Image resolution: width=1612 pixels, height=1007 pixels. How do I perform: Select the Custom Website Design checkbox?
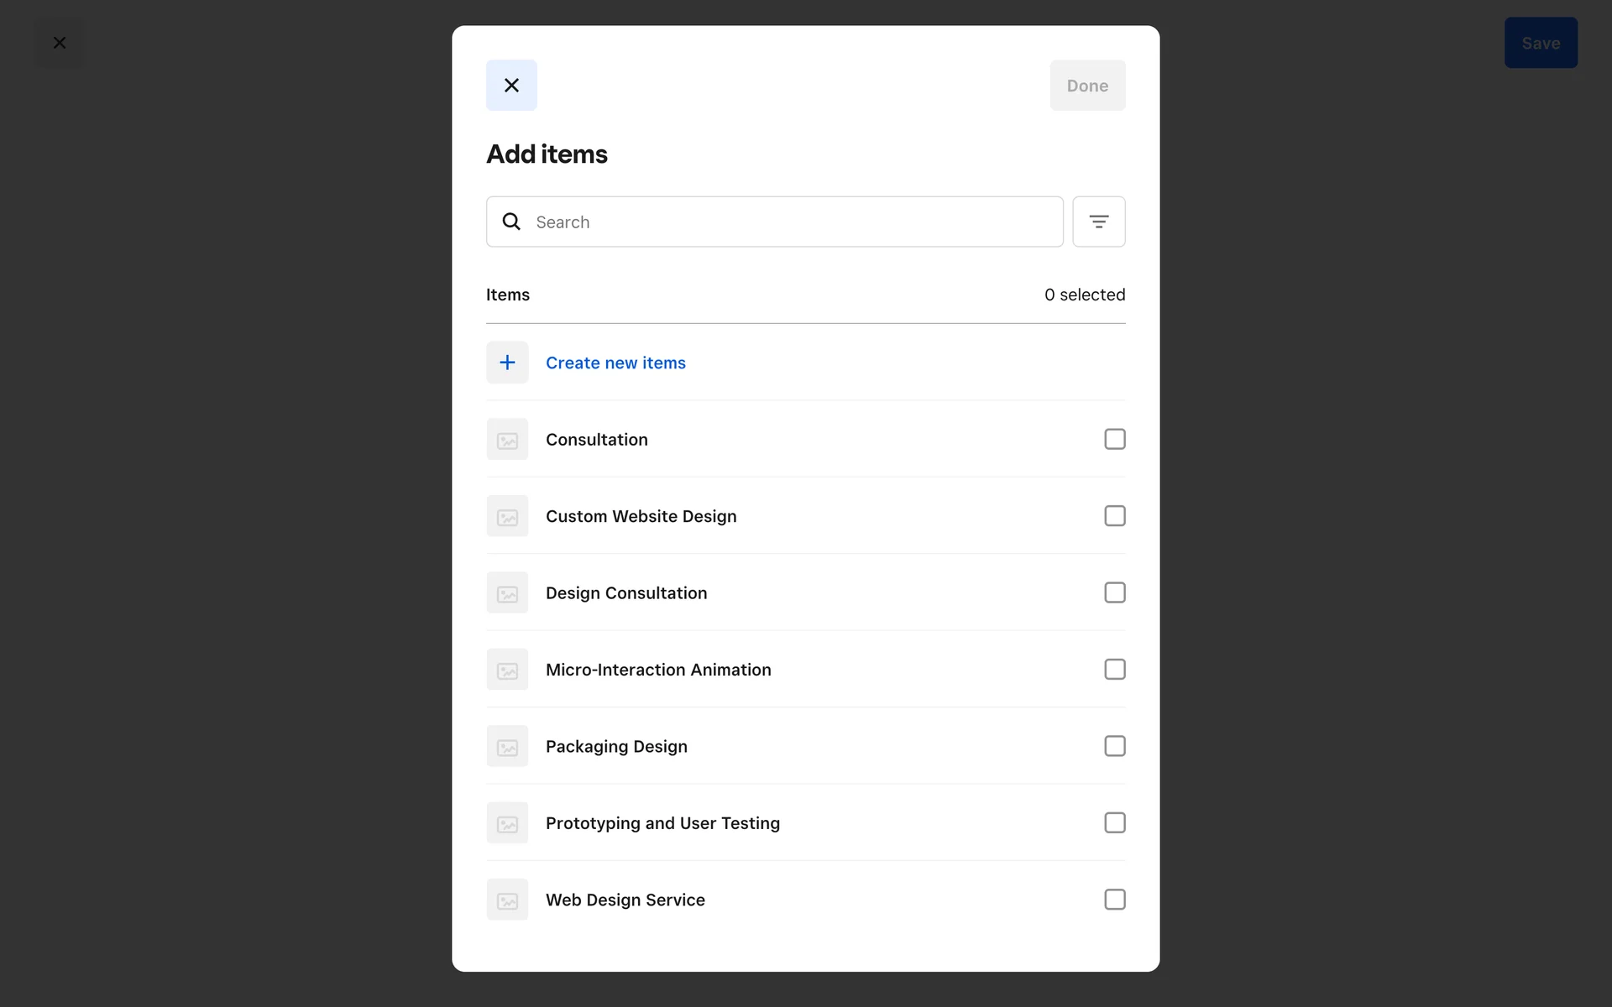click(x=1114, y=516)
